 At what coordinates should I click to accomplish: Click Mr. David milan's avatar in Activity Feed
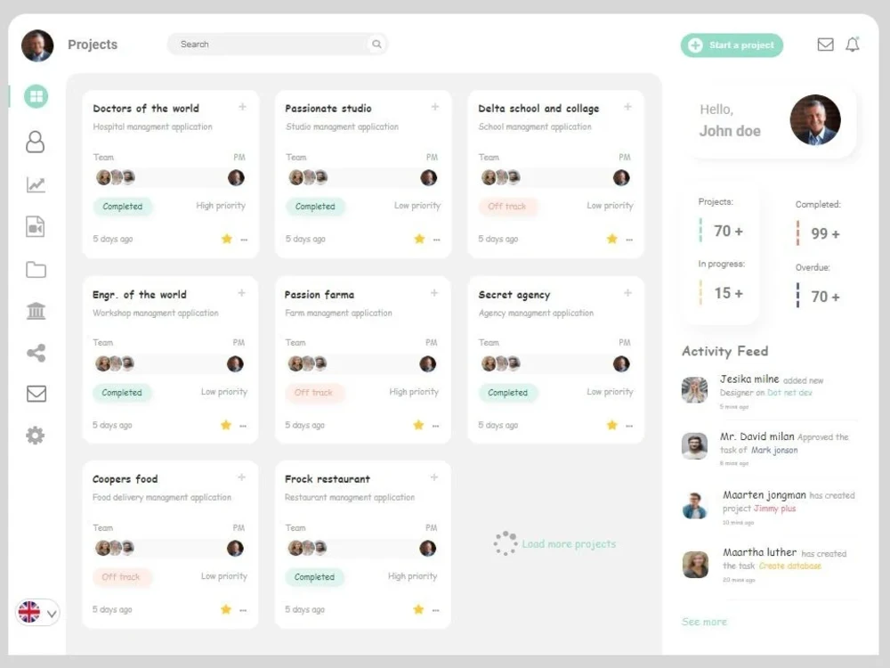coord(695,446)
